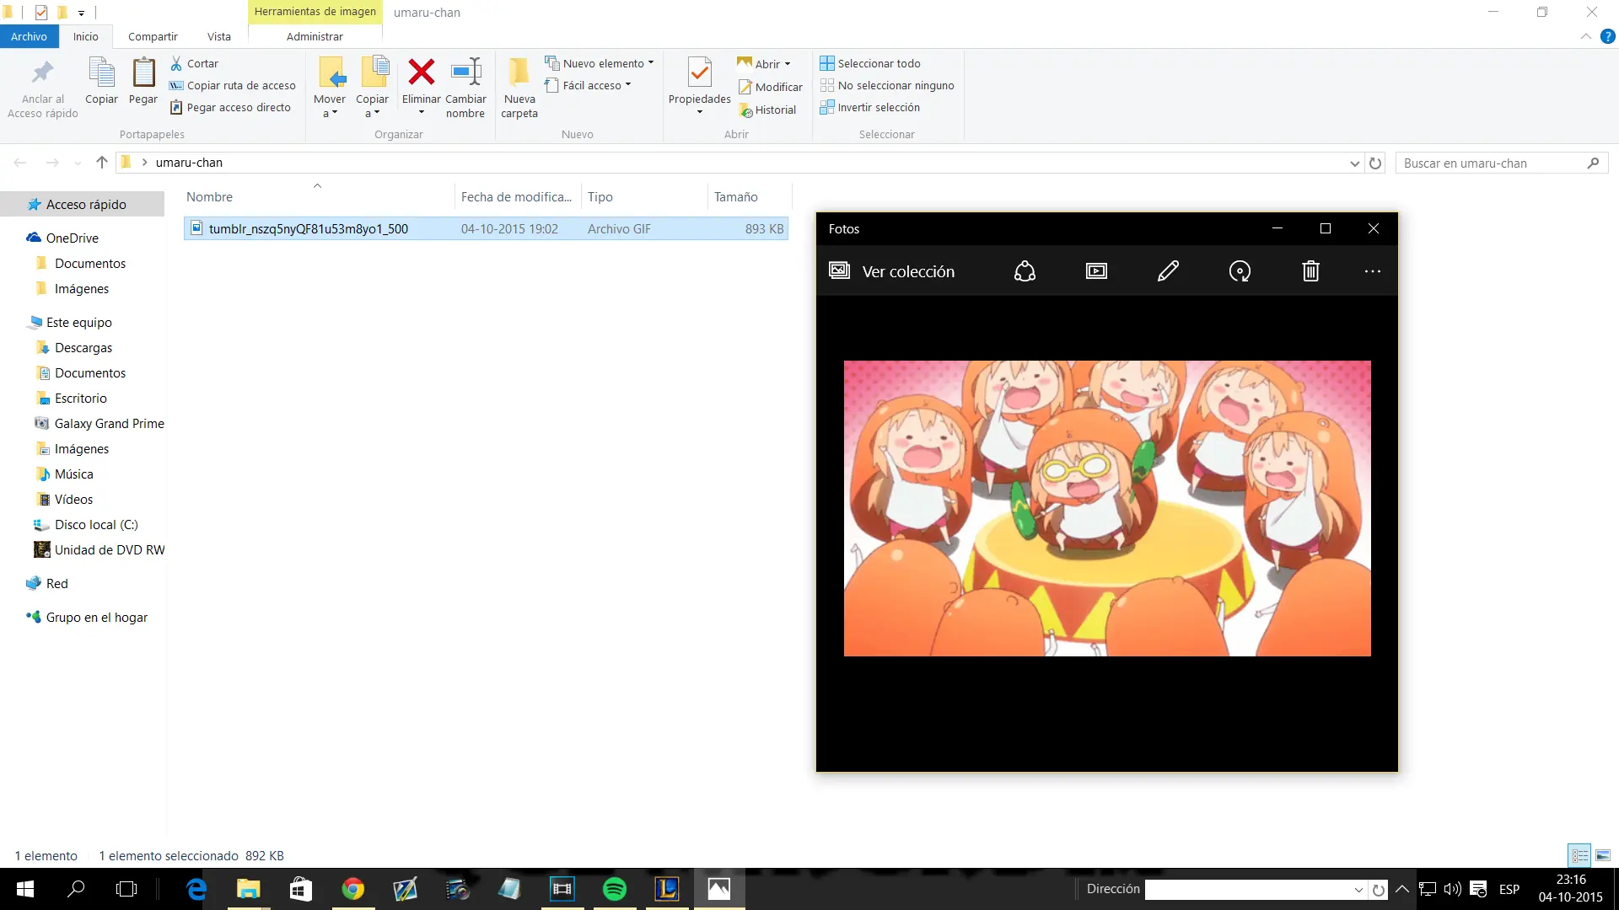Click the Cortar scissors command
Image resolution: width=1619 pixels, height=910 pixels.
194,63
